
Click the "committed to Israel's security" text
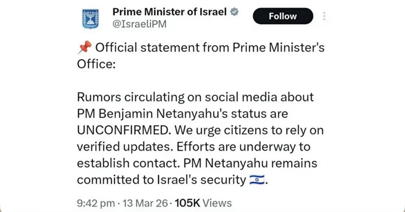click(x=161, y=180)
